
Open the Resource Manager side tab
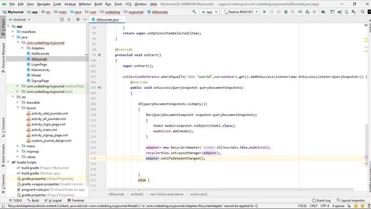[x=3, y=57]
